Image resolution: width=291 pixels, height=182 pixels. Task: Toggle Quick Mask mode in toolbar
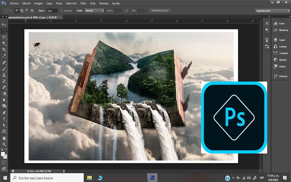coord(4,162)
